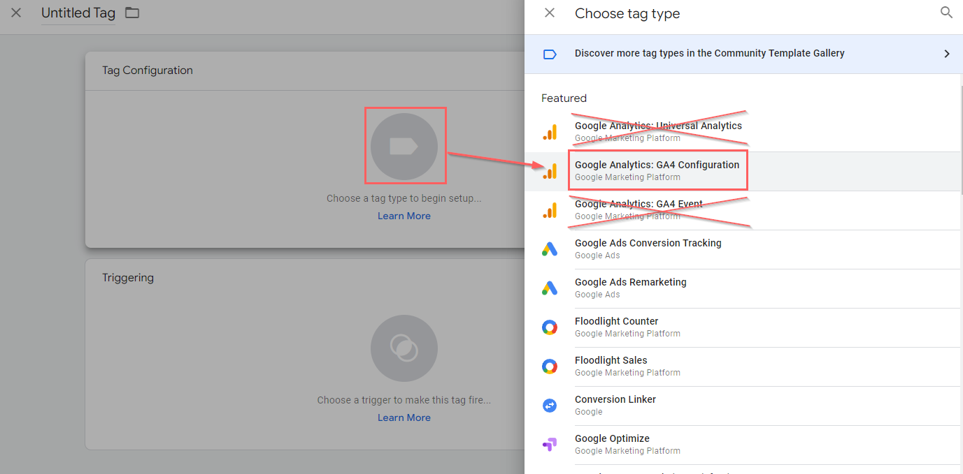The image size is (963, 474).
Task: Expand the Community Template Gallery chevron
Action: (x=947, y=54)
